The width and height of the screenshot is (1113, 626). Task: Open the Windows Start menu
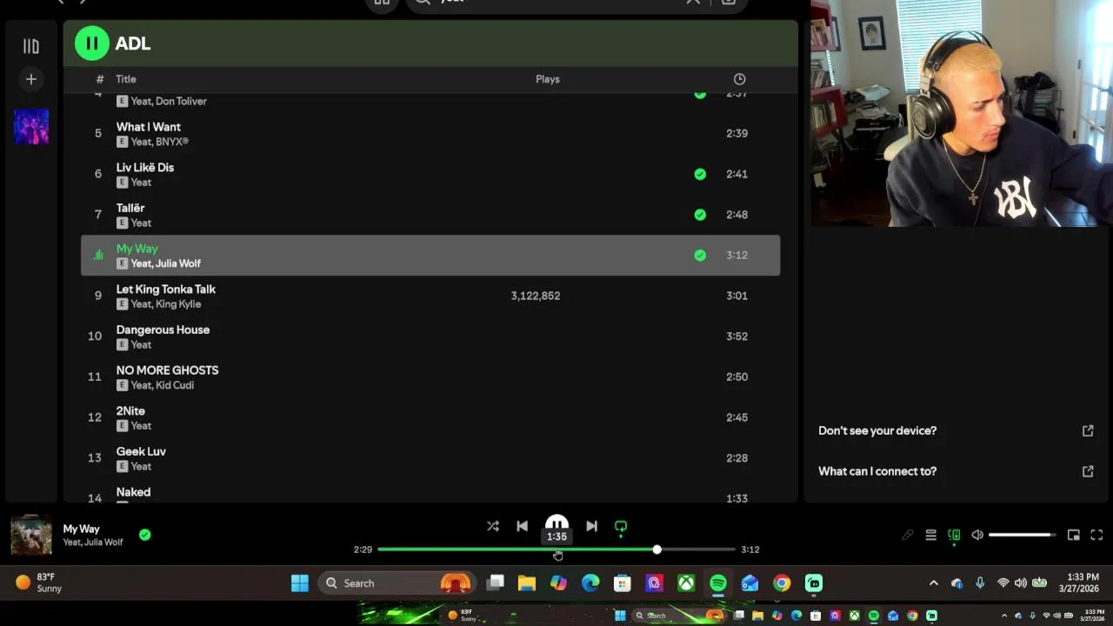300,583
